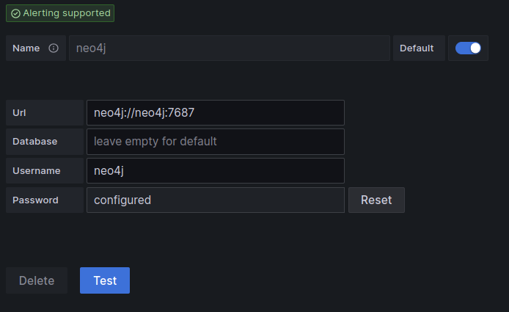Click the Username input showing neo4j
509x312 pixels.
coord(216,170)
